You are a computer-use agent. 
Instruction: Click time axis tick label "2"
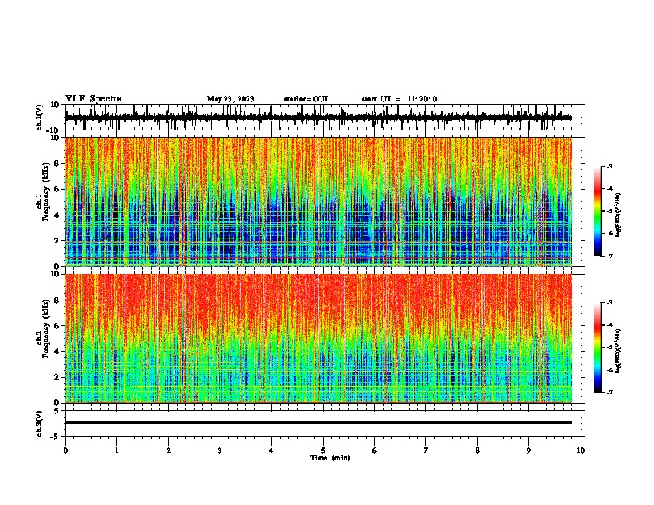168,451
